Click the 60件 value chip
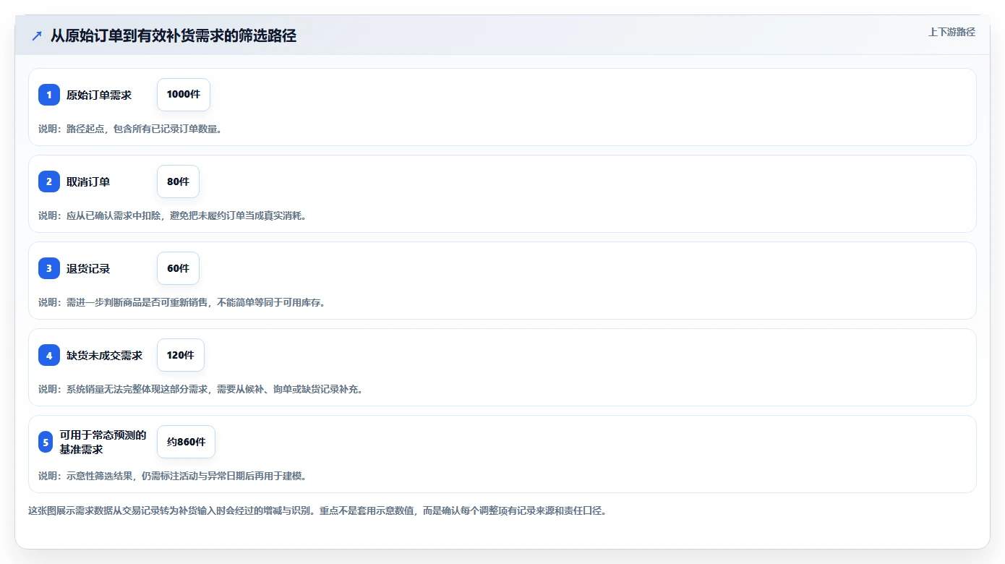 point(178,268)
